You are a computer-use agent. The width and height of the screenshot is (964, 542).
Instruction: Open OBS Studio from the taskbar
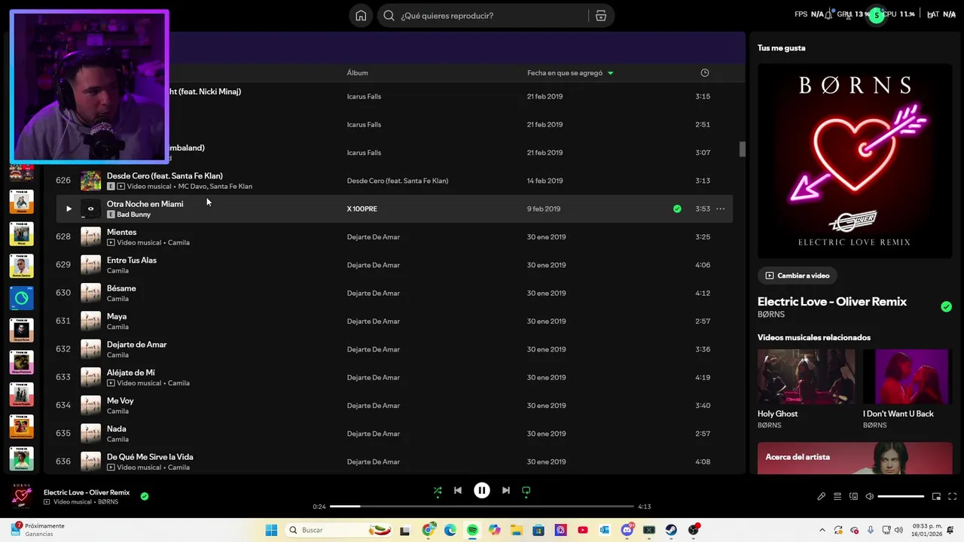pos(693,530)
